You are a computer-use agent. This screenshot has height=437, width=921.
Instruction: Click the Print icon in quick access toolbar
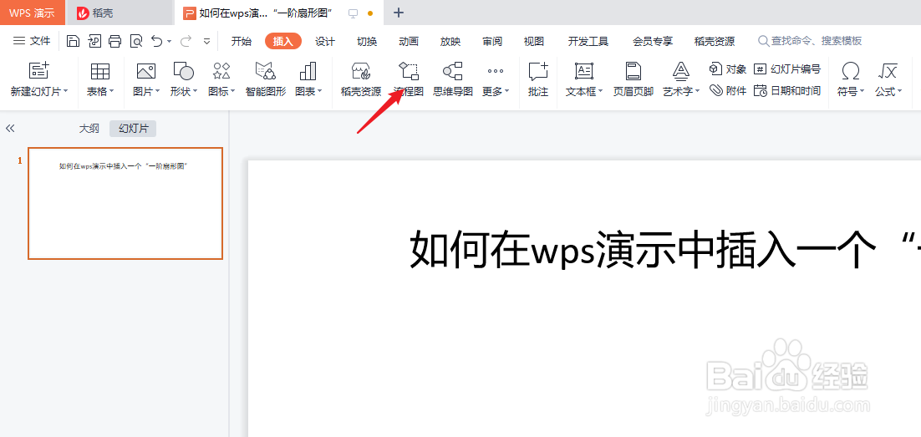pyautogui.click(x=115, y=41)
